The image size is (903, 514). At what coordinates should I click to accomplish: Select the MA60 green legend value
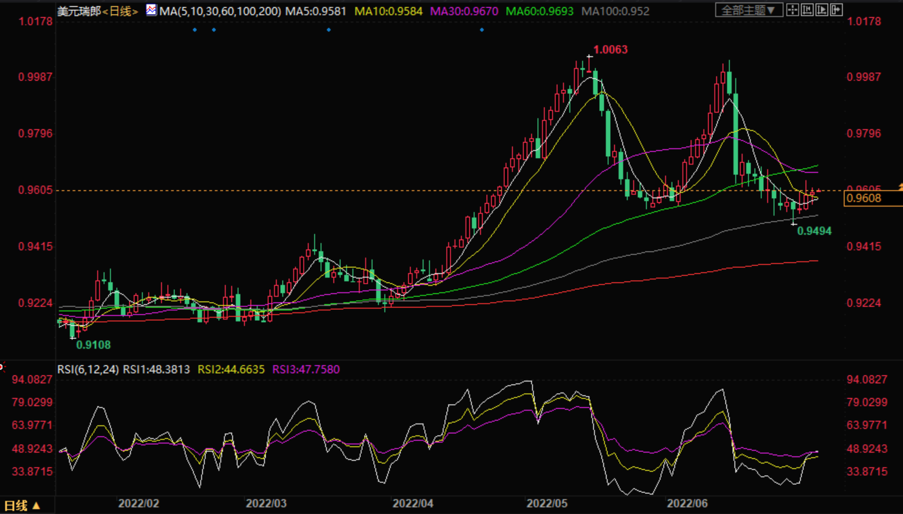tap(540, 12)
